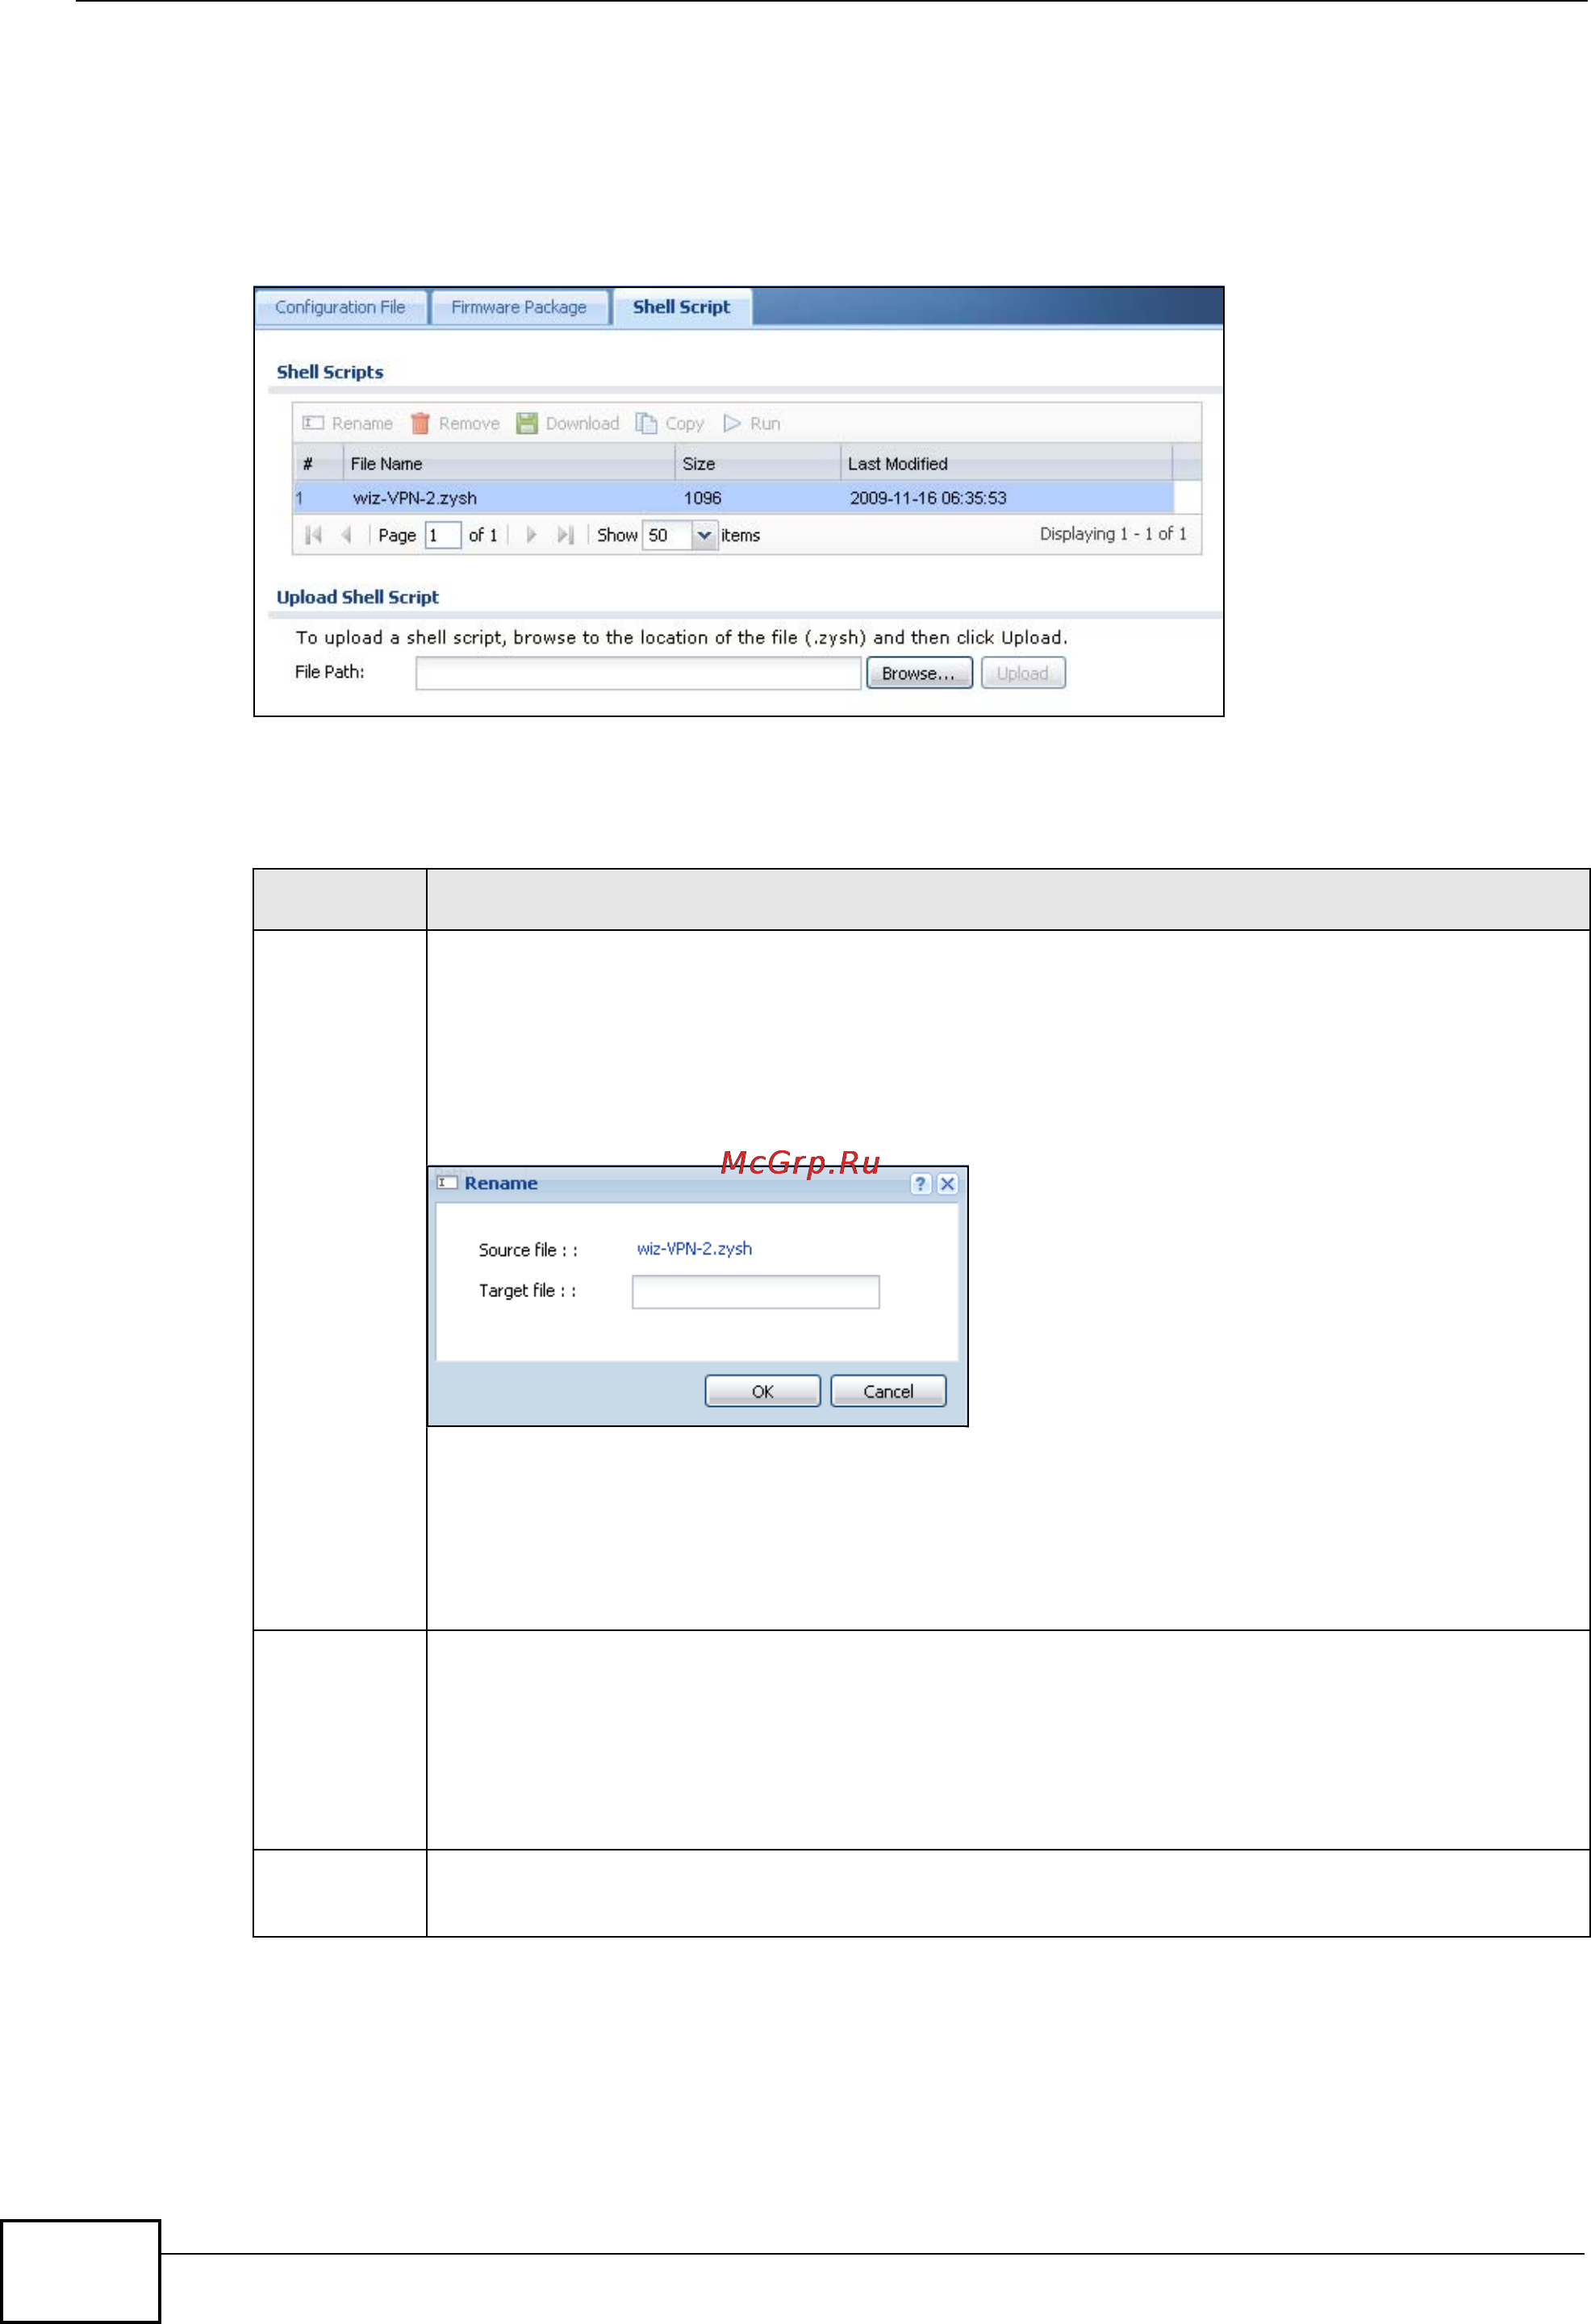Click the Displaying 1 - 1 of 1 status text
Image resolution: width=1591 pixels, height=2324 pixels.
coord(1113,534)
